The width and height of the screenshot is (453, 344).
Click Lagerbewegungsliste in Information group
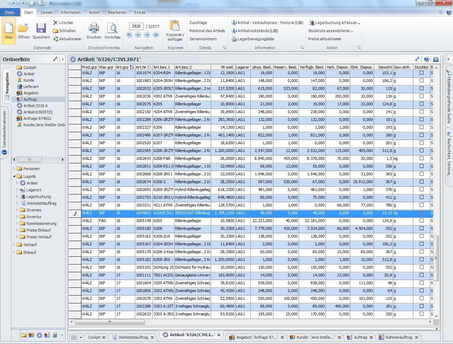[256, 39]
